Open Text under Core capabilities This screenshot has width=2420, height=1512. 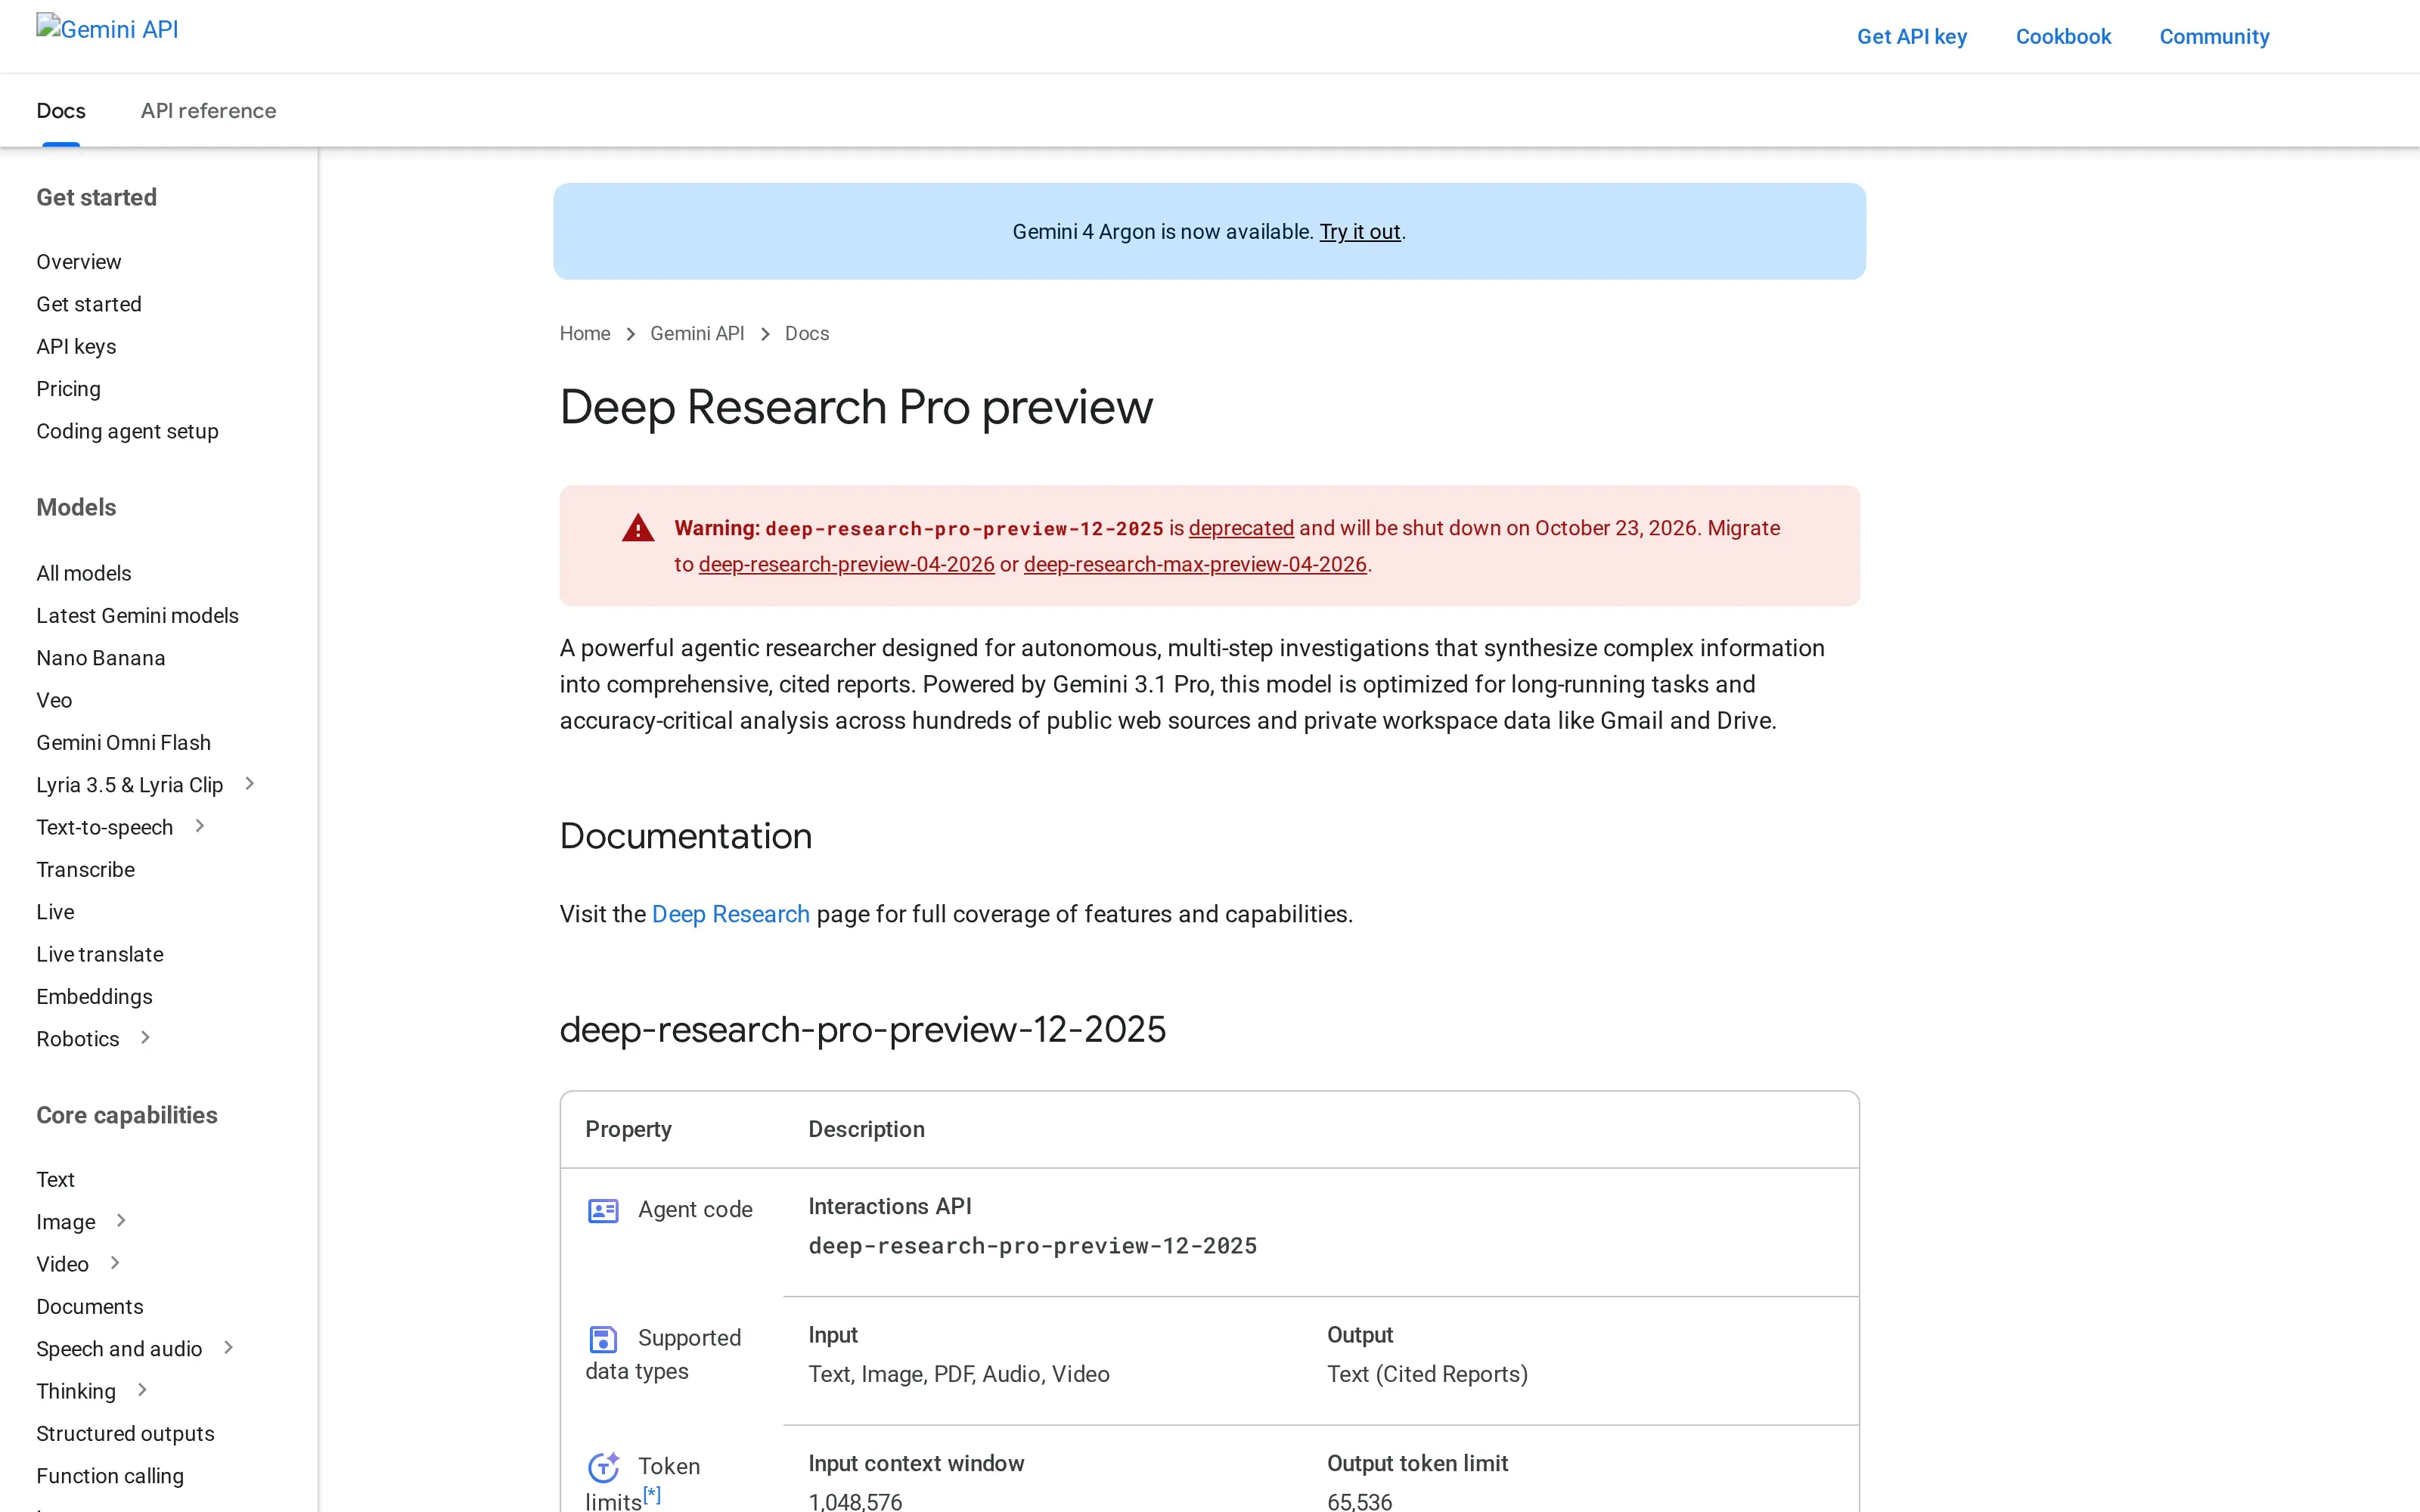pyautogui.click(x=55, y=1180)
